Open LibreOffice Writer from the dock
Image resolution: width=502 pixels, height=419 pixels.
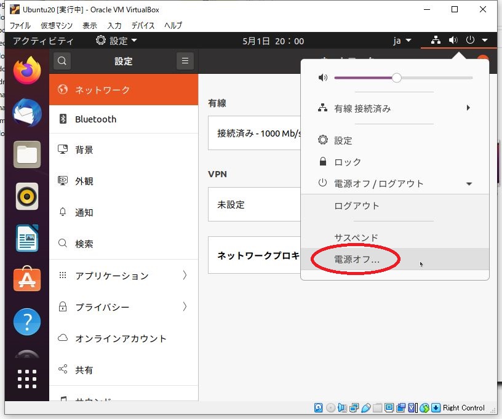pyautogui.click(x=27, y=238)
